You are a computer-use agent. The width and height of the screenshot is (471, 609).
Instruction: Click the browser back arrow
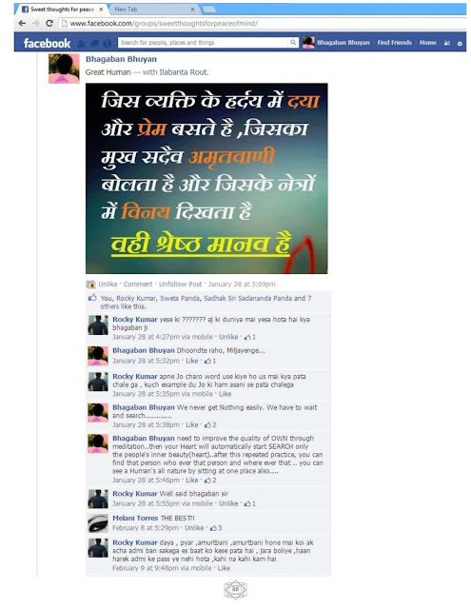22,23
